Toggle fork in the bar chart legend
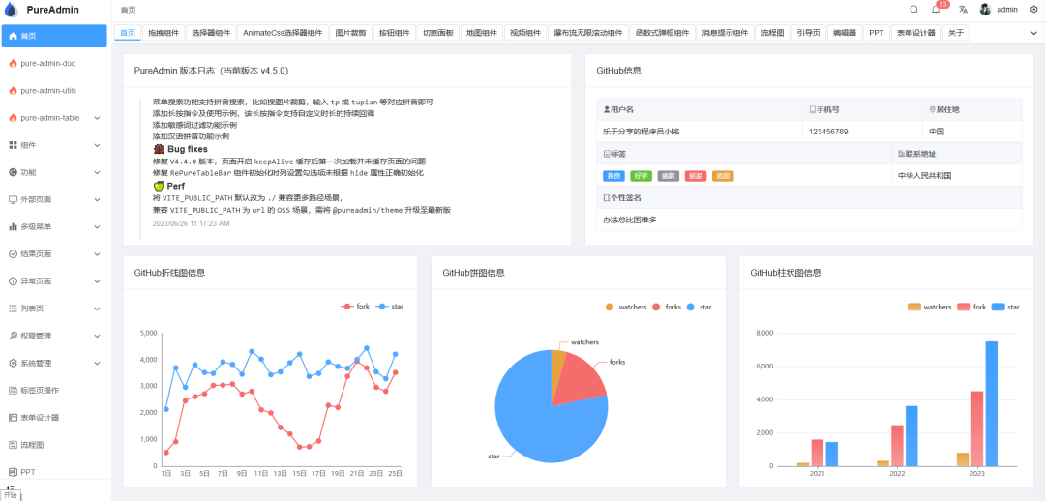 (971, 308)
